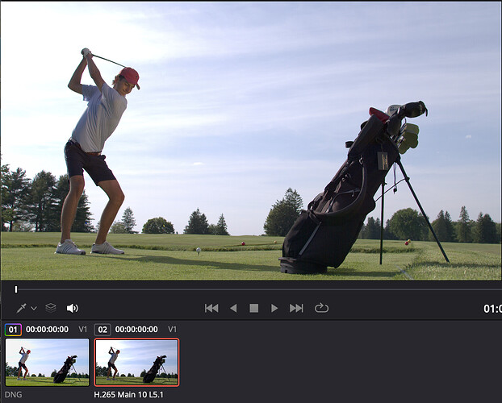
Task: Click the viewer timecode display
Action: pyautogui.click(x=492, y=309)
